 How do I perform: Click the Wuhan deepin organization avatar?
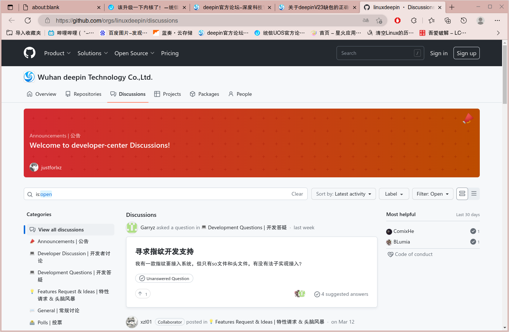[x=29, y=77]
